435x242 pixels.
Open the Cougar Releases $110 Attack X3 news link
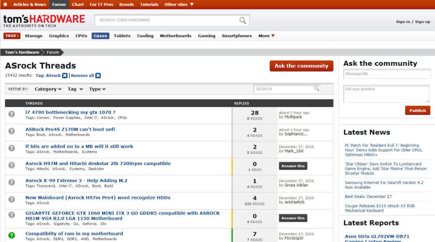click(379, 208)
